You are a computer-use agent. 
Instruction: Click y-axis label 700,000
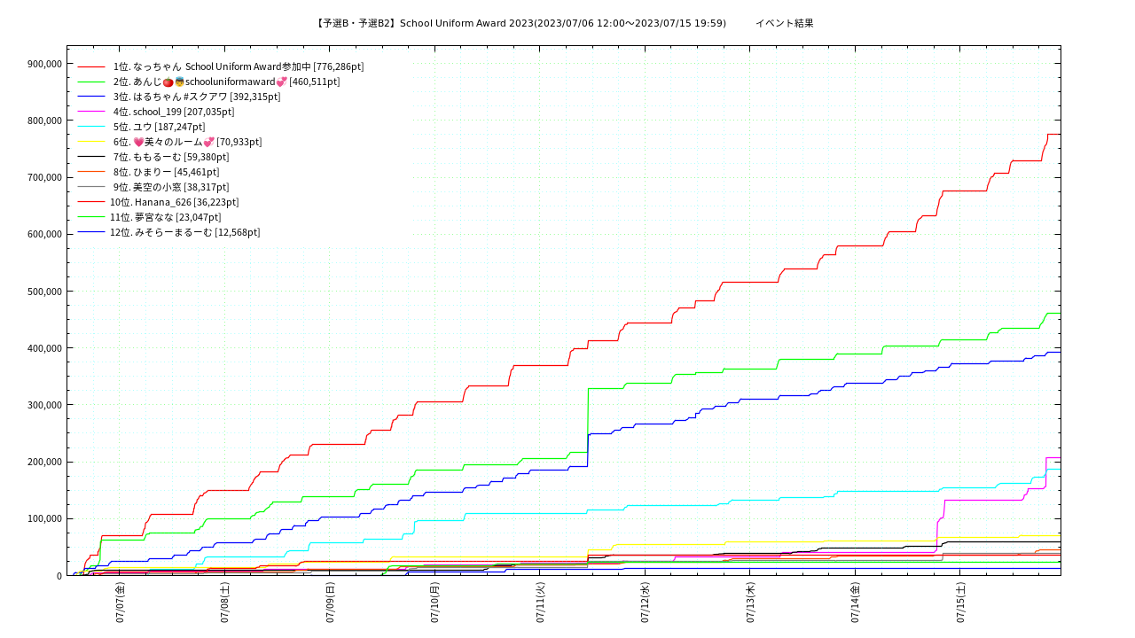[x=44, y=177]
